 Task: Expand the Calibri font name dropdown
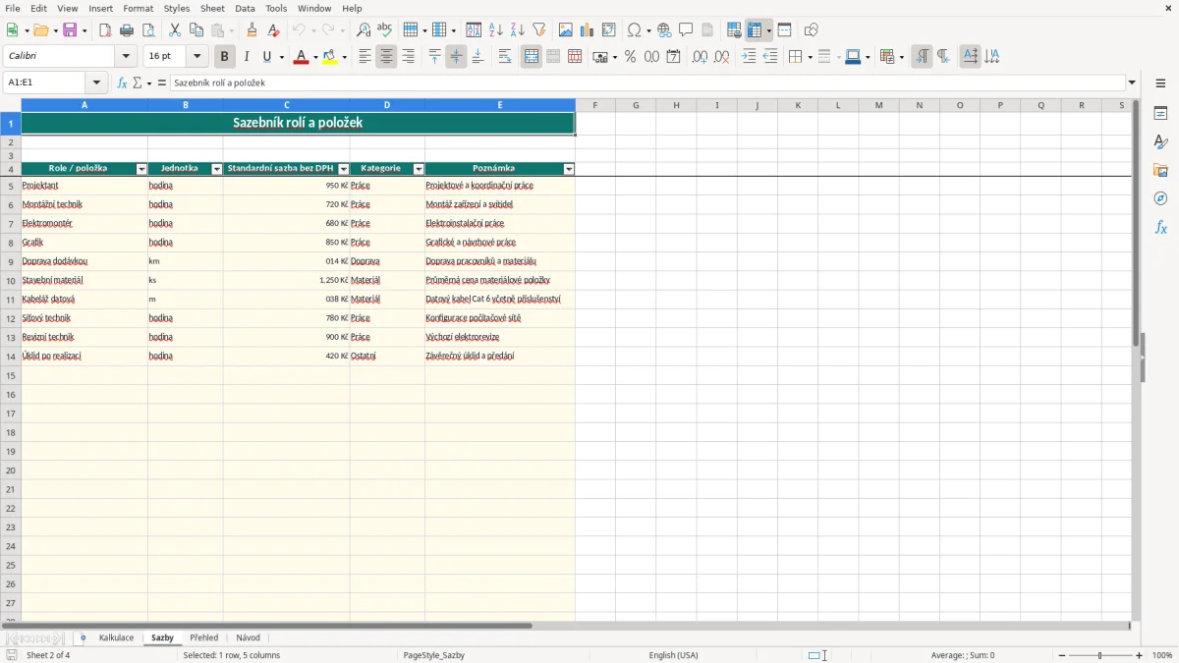126,57
